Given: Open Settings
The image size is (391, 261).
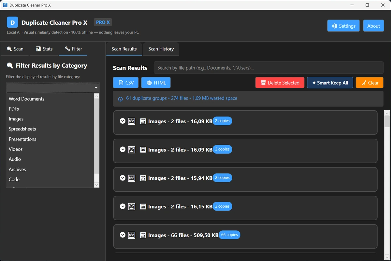Looking at the screenshot, I should 343,26.
